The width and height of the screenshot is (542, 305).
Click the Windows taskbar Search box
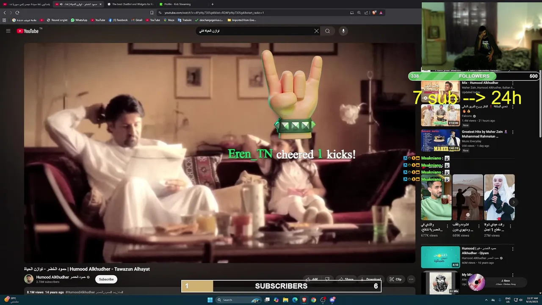[239, 300]
